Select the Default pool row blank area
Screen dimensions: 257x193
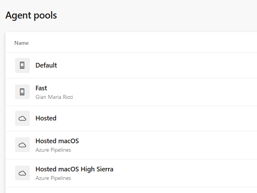click(x=156, y=65)
